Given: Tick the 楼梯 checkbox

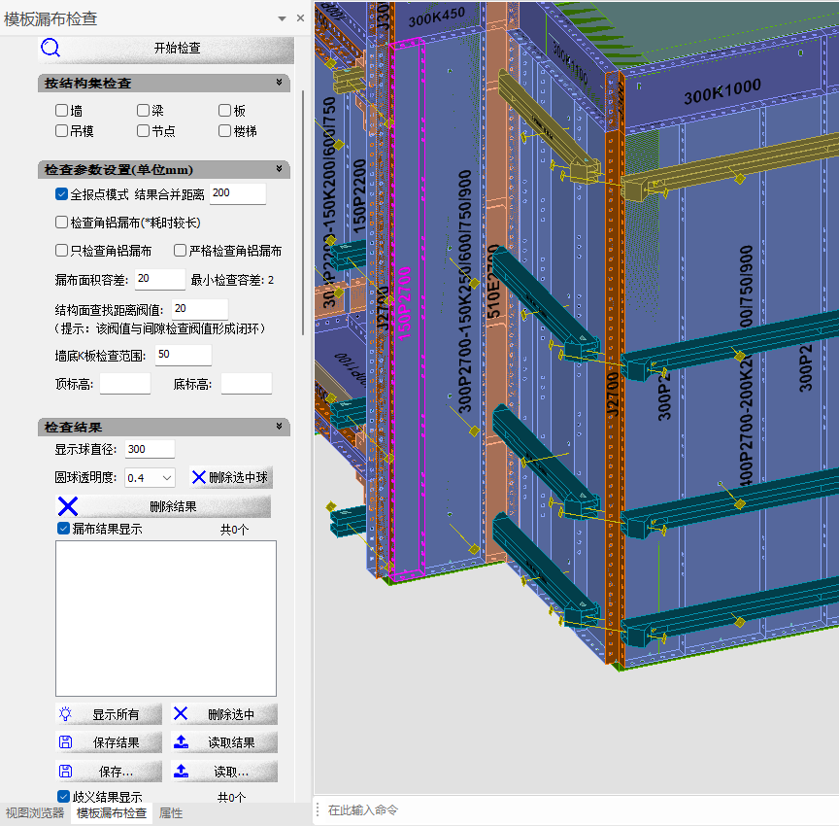Looking at the screenshot, I should (x=224, y=130).
